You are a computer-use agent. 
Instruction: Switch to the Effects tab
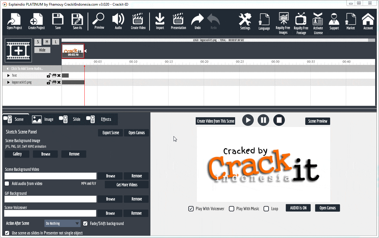[x=99, y=119]
